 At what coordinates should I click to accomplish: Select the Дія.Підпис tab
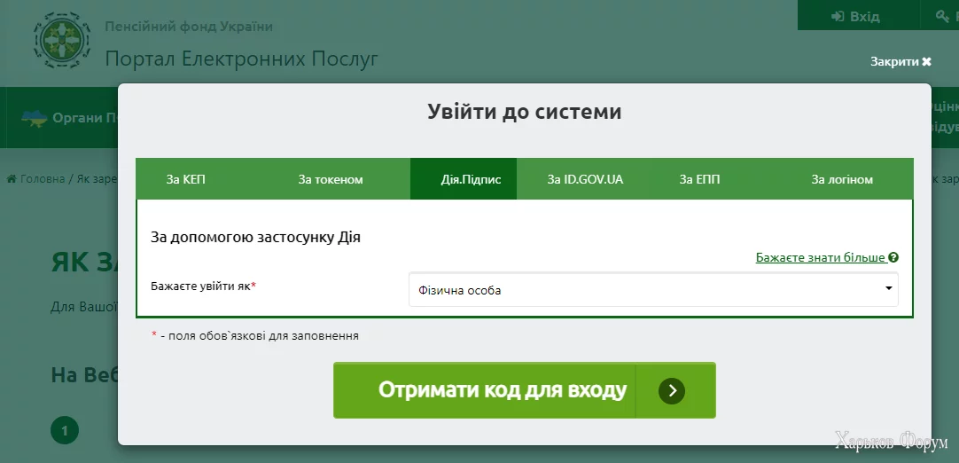coord(463,179)
